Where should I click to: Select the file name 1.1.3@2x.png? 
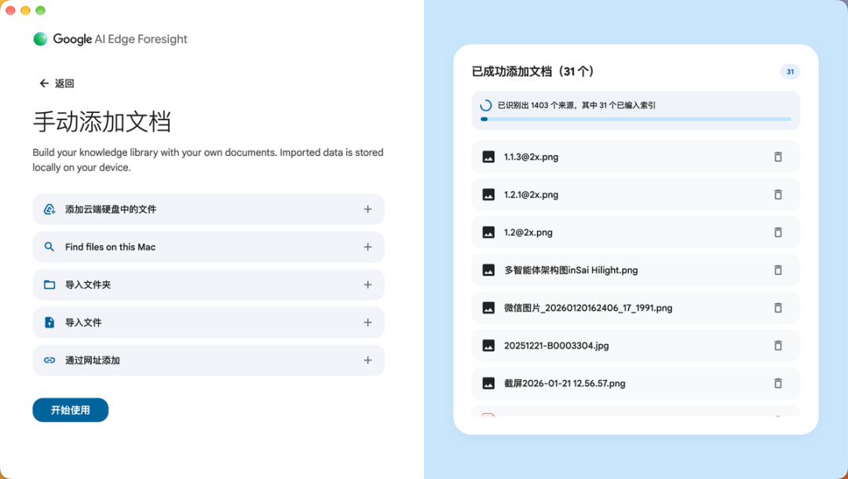coord(531,157)
